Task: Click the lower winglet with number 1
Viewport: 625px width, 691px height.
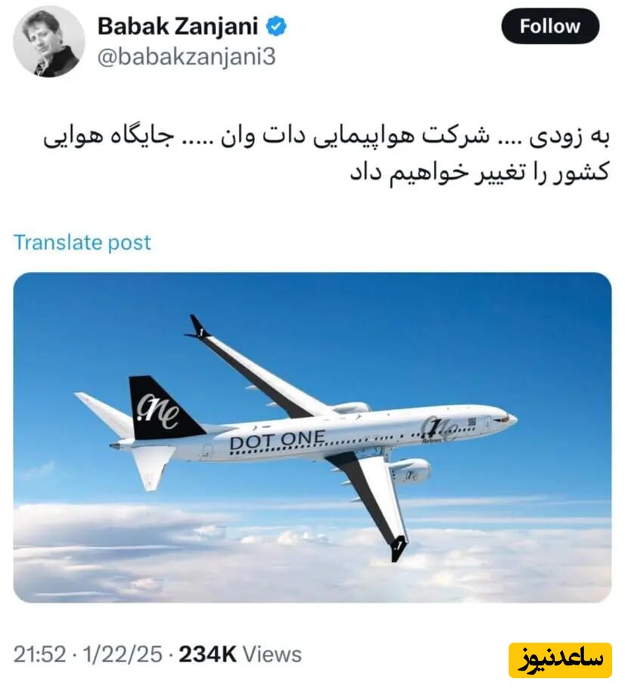Action: (x=398, y=548)
